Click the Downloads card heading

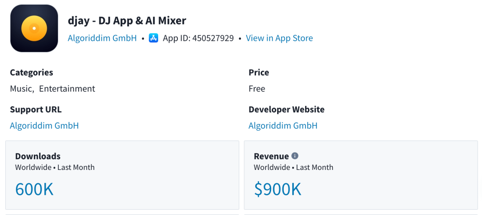38,156
